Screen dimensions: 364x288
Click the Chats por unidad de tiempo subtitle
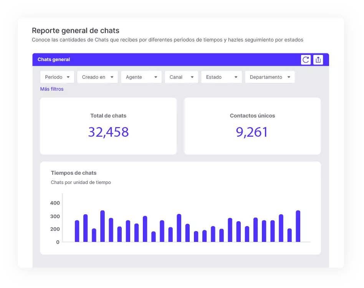pyautogui.click(x=81, y=182)
